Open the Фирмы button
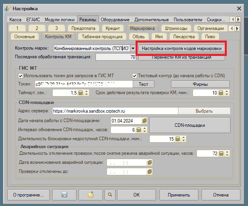248x206 pixels. [200, 84]
